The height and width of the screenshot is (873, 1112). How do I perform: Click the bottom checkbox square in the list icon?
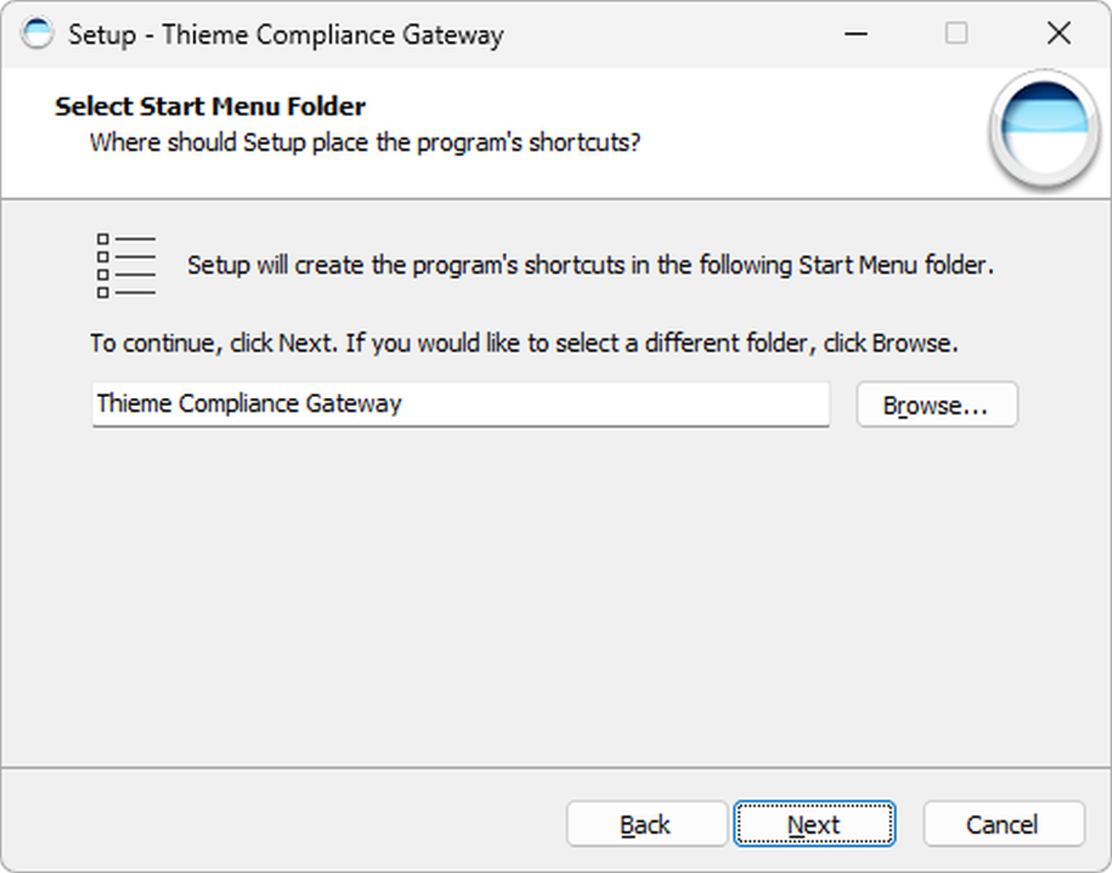103,292
